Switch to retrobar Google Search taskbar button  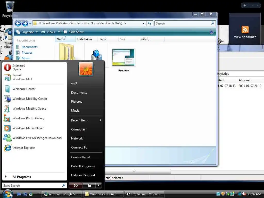click(62, 194)
